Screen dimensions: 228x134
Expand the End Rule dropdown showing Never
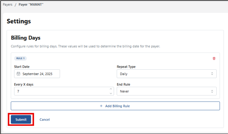coord(166,91)
